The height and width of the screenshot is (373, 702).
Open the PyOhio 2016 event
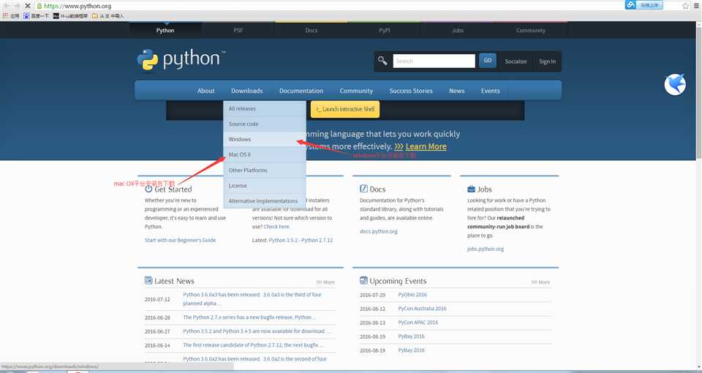[x=412, y=295]
